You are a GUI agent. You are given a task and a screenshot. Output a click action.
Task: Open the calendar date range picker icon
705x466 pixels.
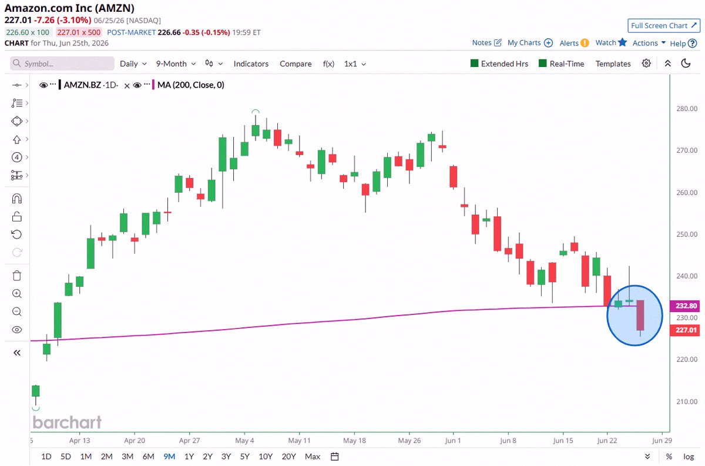(335, 457)
